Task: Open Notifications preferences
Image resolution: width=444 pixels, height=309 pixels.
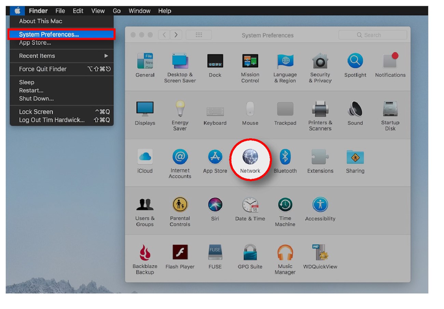Action: click(390, 65)
